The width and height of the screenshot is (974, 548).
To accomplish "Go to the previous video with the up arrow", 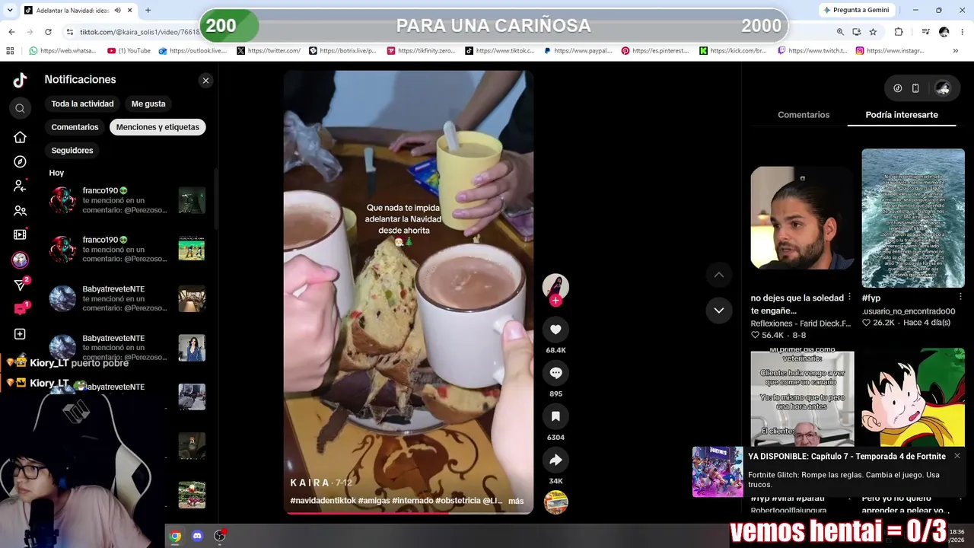I will click(718, 275).
